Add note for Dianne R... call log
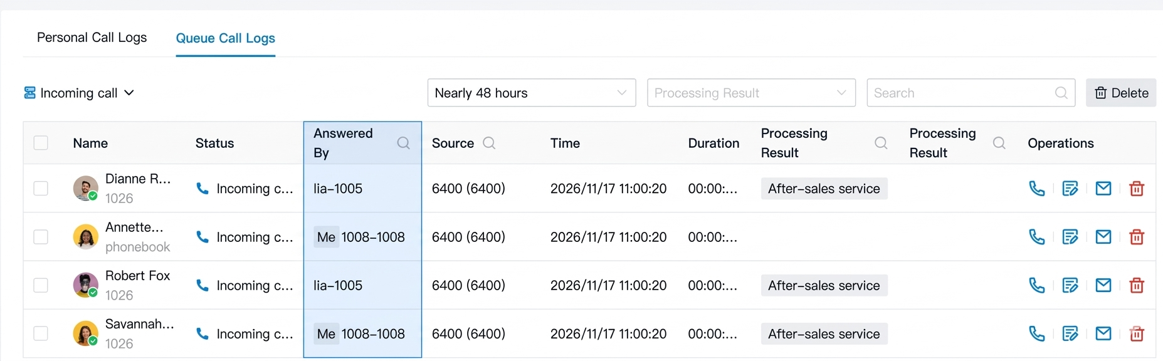This screenshot has height=361, width=1163. click(1070, 189)
